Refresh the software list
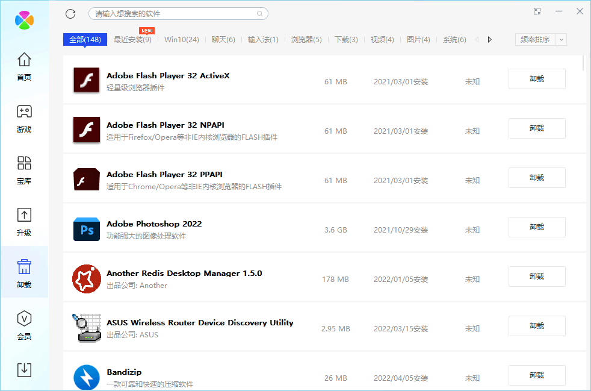The image size is (591, 391). [70, 14]
